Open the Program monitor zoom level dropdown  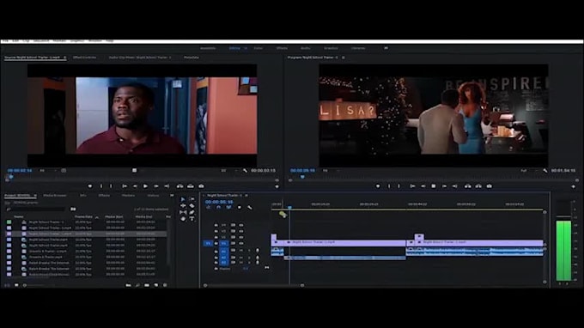(x=332, y=171)
